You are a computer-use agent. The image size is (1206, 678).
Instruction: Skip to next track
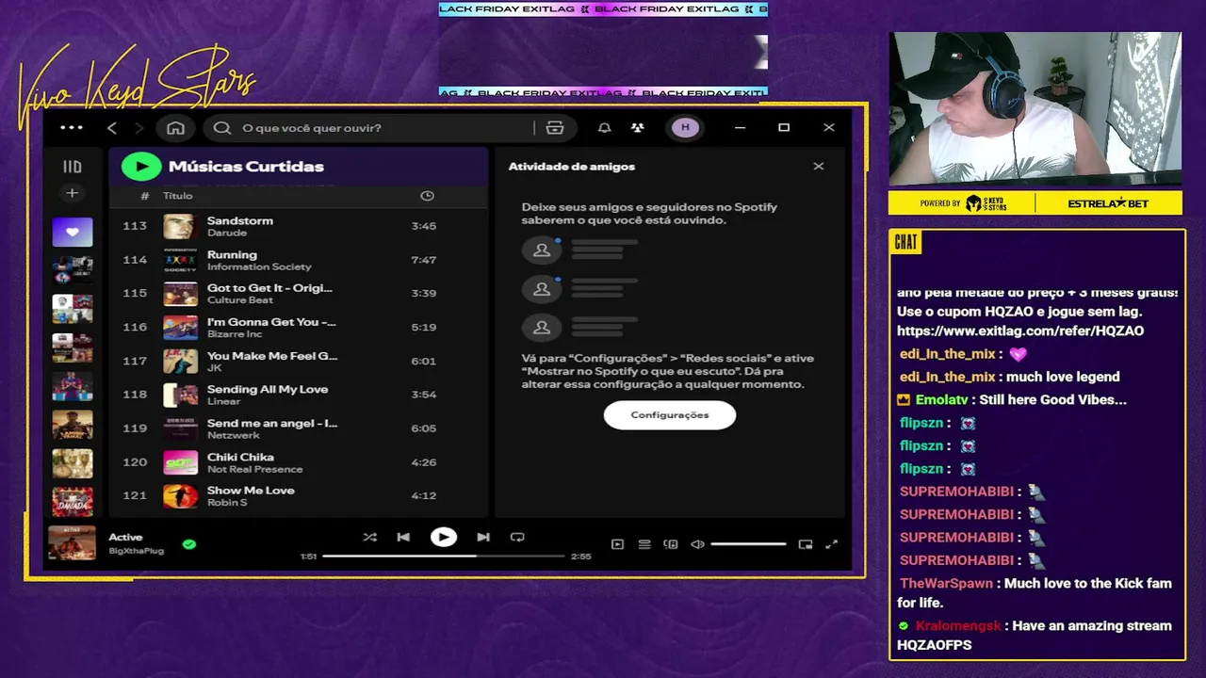point(483,538)
